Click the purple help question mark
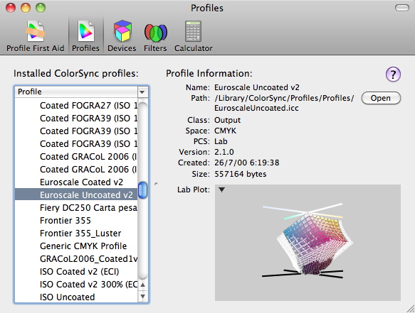Viewport: 415px width, 313px height. pos(393,74)
